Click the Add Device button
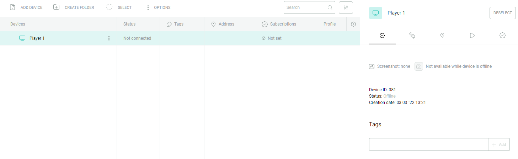This screenshot has width=518, height=159. pos(26,7)
